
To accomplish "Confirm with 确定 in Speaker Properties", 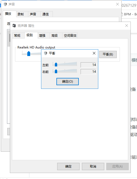I will (x=68, y=166).
